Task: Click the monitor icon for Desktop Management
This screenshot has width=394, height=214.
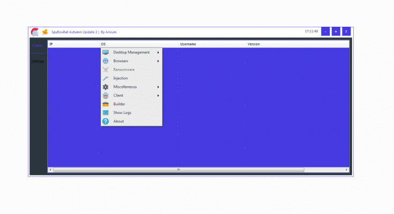Action: [x=106, y=52]
